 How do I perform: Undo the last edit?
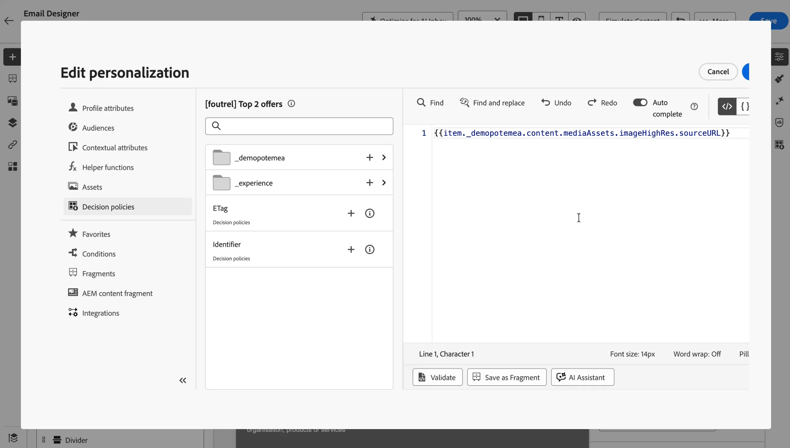tap(556, 103)
